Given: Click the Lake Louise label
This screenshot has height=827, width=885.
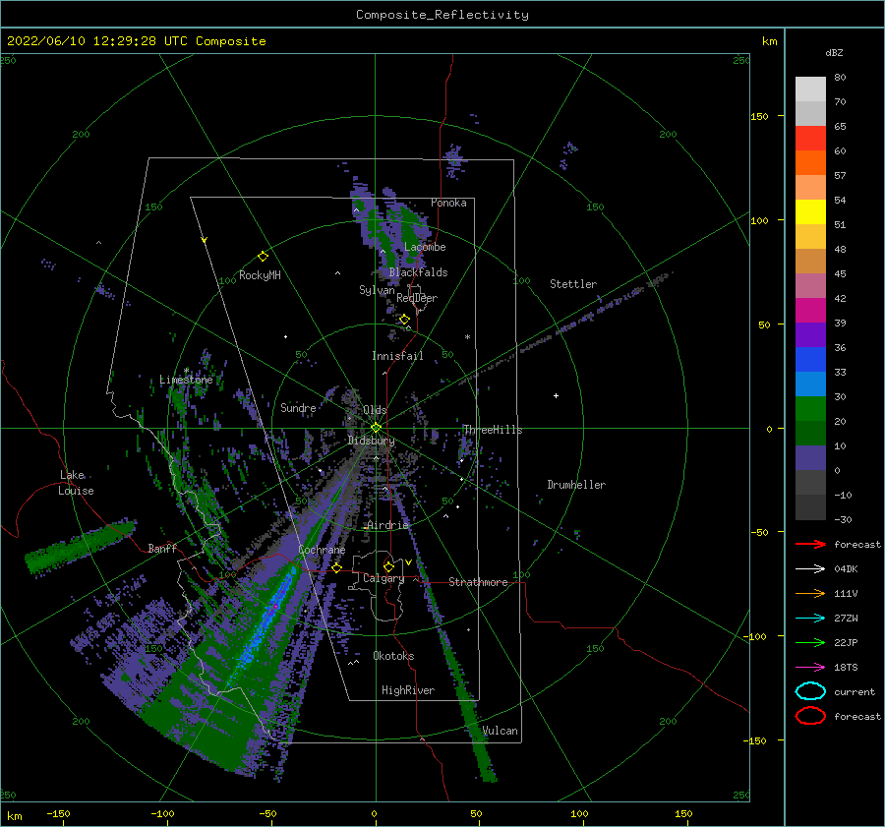Looking at the screenshot, I should [76, 483].
